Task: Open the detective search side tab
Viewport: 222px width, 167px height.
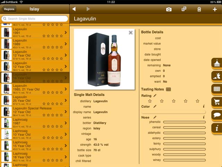Action: tap(217, 76)
